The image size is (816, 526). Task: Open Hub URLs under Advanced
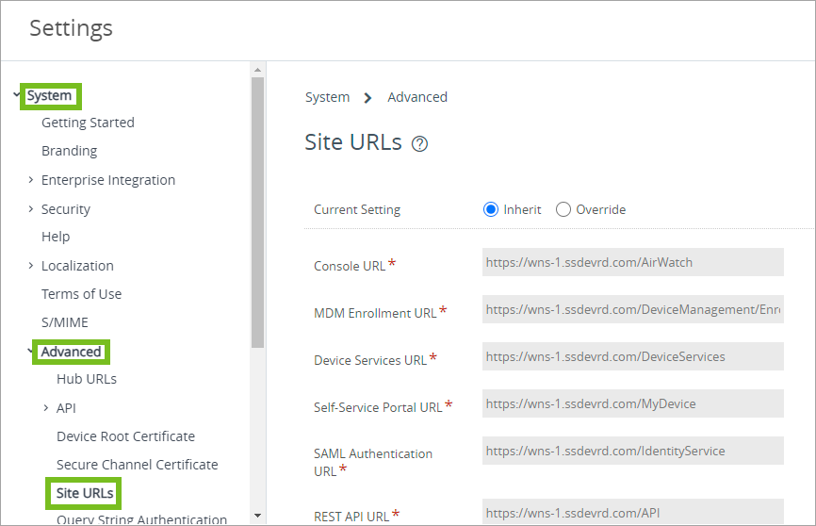pyautogui.click(x=87, y=379)
